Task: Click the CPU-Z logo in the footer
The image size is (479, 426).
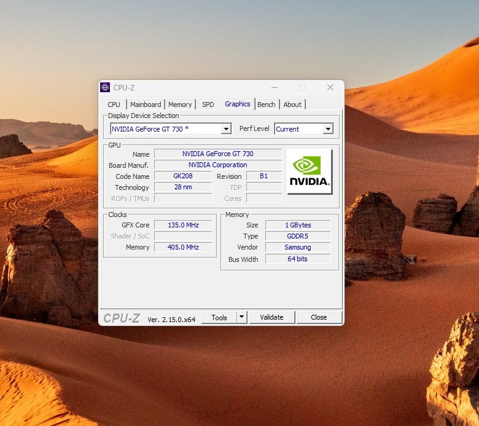Action: [x=122, y=318]
